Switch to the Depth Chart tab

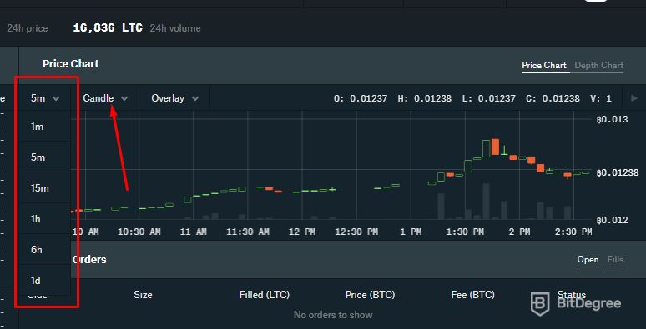598,66
